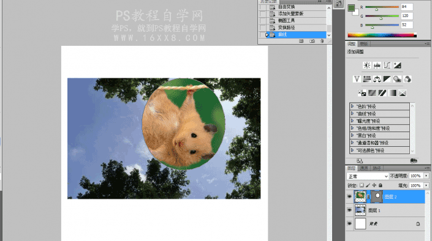Add a Posterize adjustment icon
The width and height of the screenshot is (432, 241).
click(x=372, y=93)
